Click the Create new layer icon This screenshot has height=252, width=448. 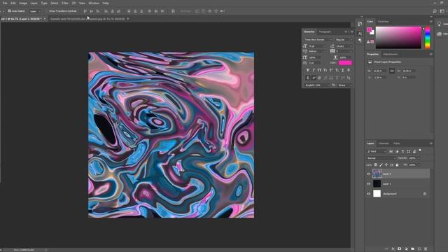[x=419, y=249]
